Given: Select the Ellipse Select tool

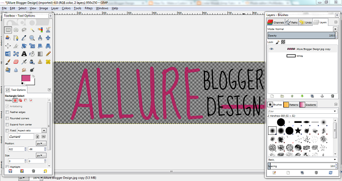Looking at the screenshot, I should click(x=16, y=30).
